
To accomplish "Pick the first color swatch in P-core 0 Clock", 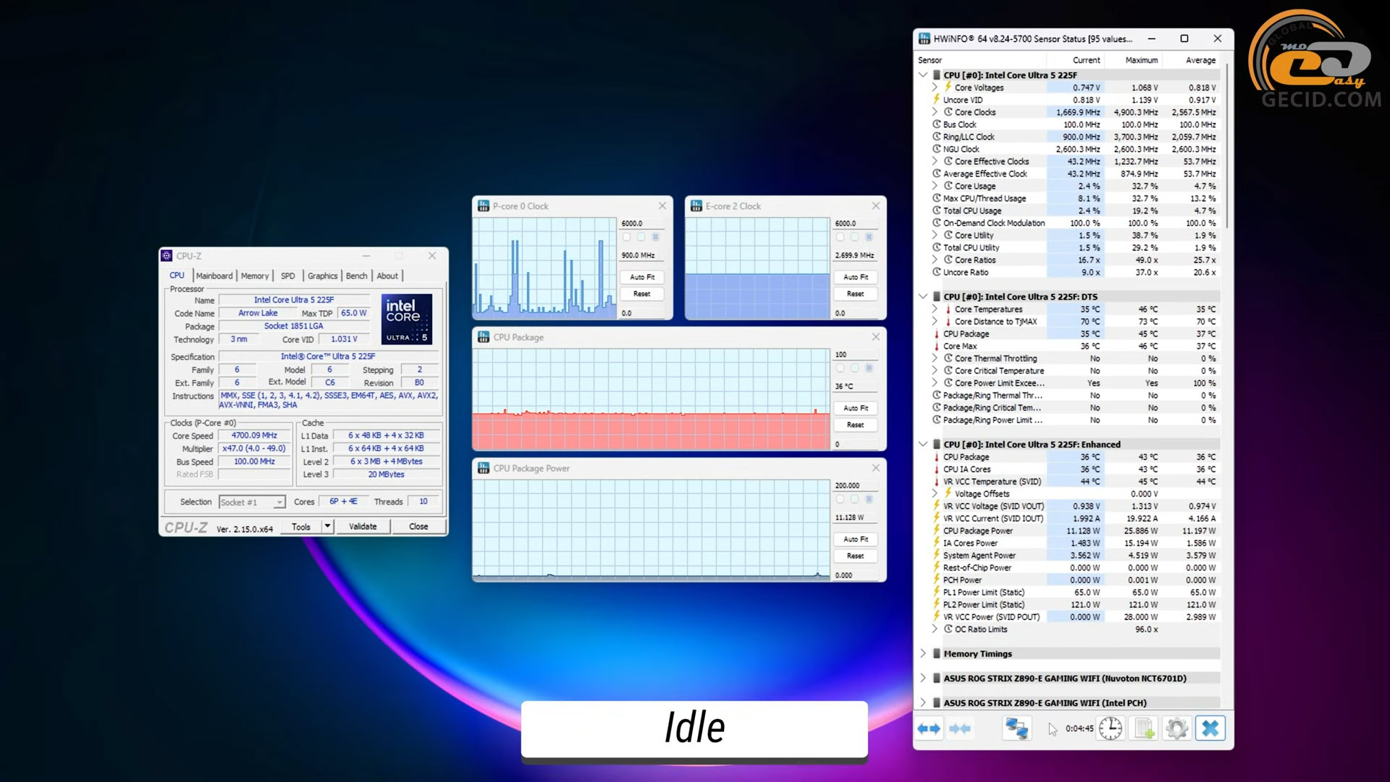I will (626, 237).
